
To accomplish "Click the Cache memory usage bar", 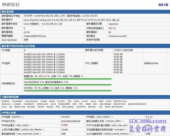I will (67, 85).
